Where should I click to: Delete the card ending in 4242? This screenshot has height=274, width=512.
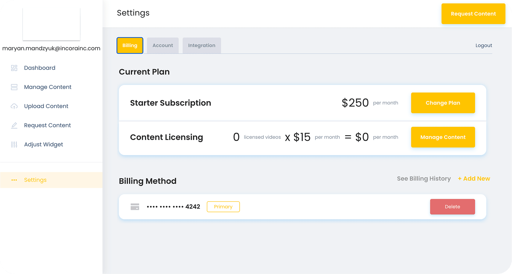pyautogui.click(x=452, y=207)
